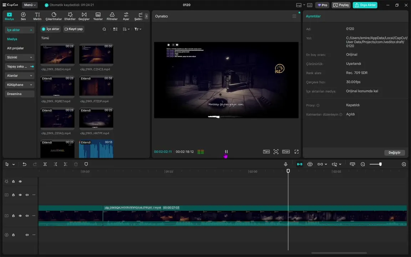Click the Katmanları düzenleyin info icon

click(x=340, y=115)
